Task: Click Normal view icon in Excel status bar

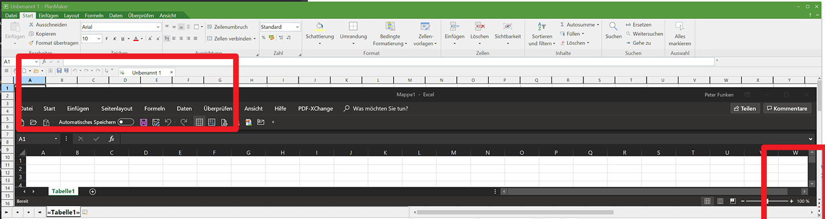Action: coord(707,201)
